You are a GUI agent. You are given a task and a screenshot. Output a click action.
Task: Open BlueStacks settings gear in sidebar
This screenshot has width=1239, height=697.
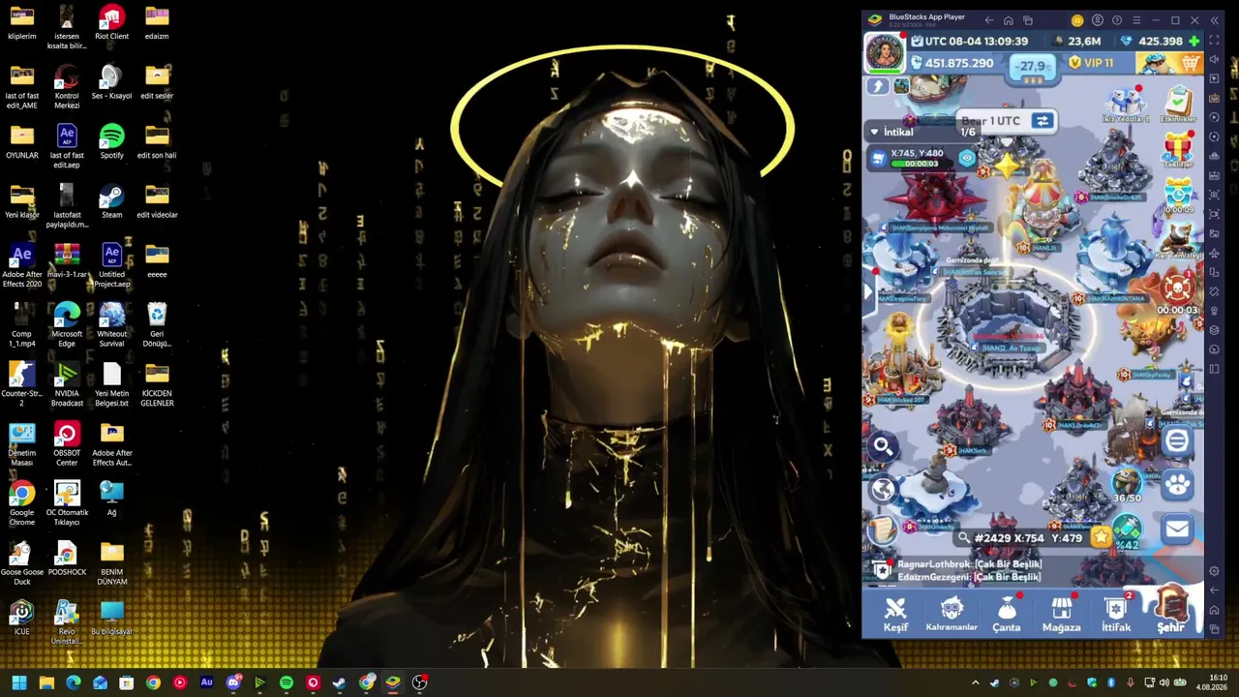click(1215, 571)
